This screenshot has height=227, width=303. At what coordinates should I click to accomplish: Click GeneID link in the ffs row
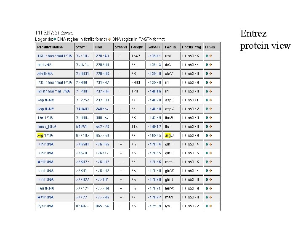[154, 127]
